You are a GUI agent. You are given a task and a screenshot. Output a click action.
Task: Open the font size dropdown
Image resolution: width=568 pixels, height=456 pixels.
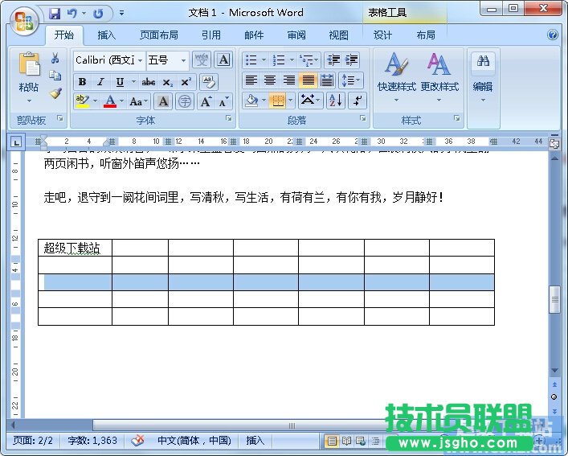tap(183, 60)
